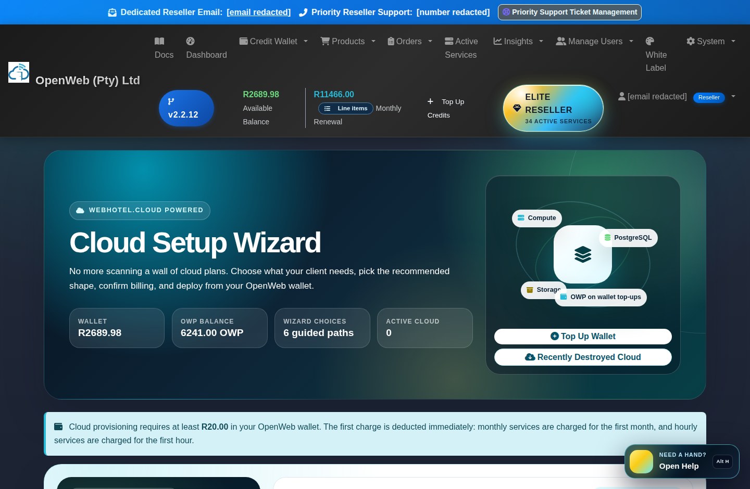Open Priority Support Ticket Management
This screenshot has height=489, width=750.
[570, 12]
